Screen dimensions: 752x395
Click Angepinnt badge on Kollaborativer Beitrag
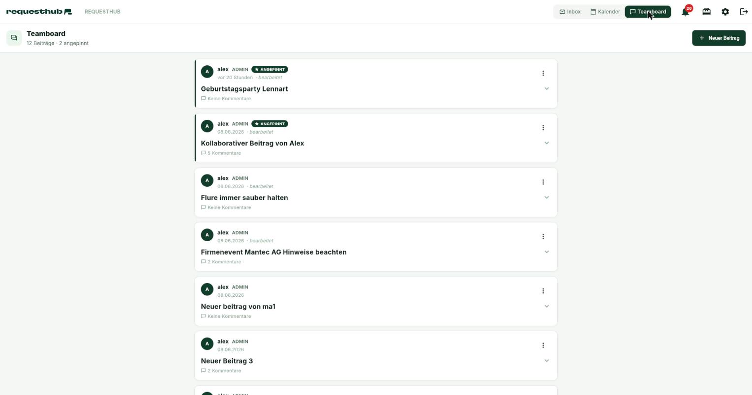click(270, 124)
